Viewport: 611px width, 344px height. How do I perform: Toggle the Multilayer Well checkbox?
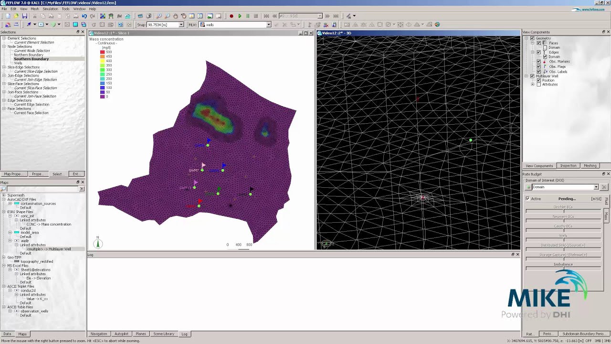[532, 76]
